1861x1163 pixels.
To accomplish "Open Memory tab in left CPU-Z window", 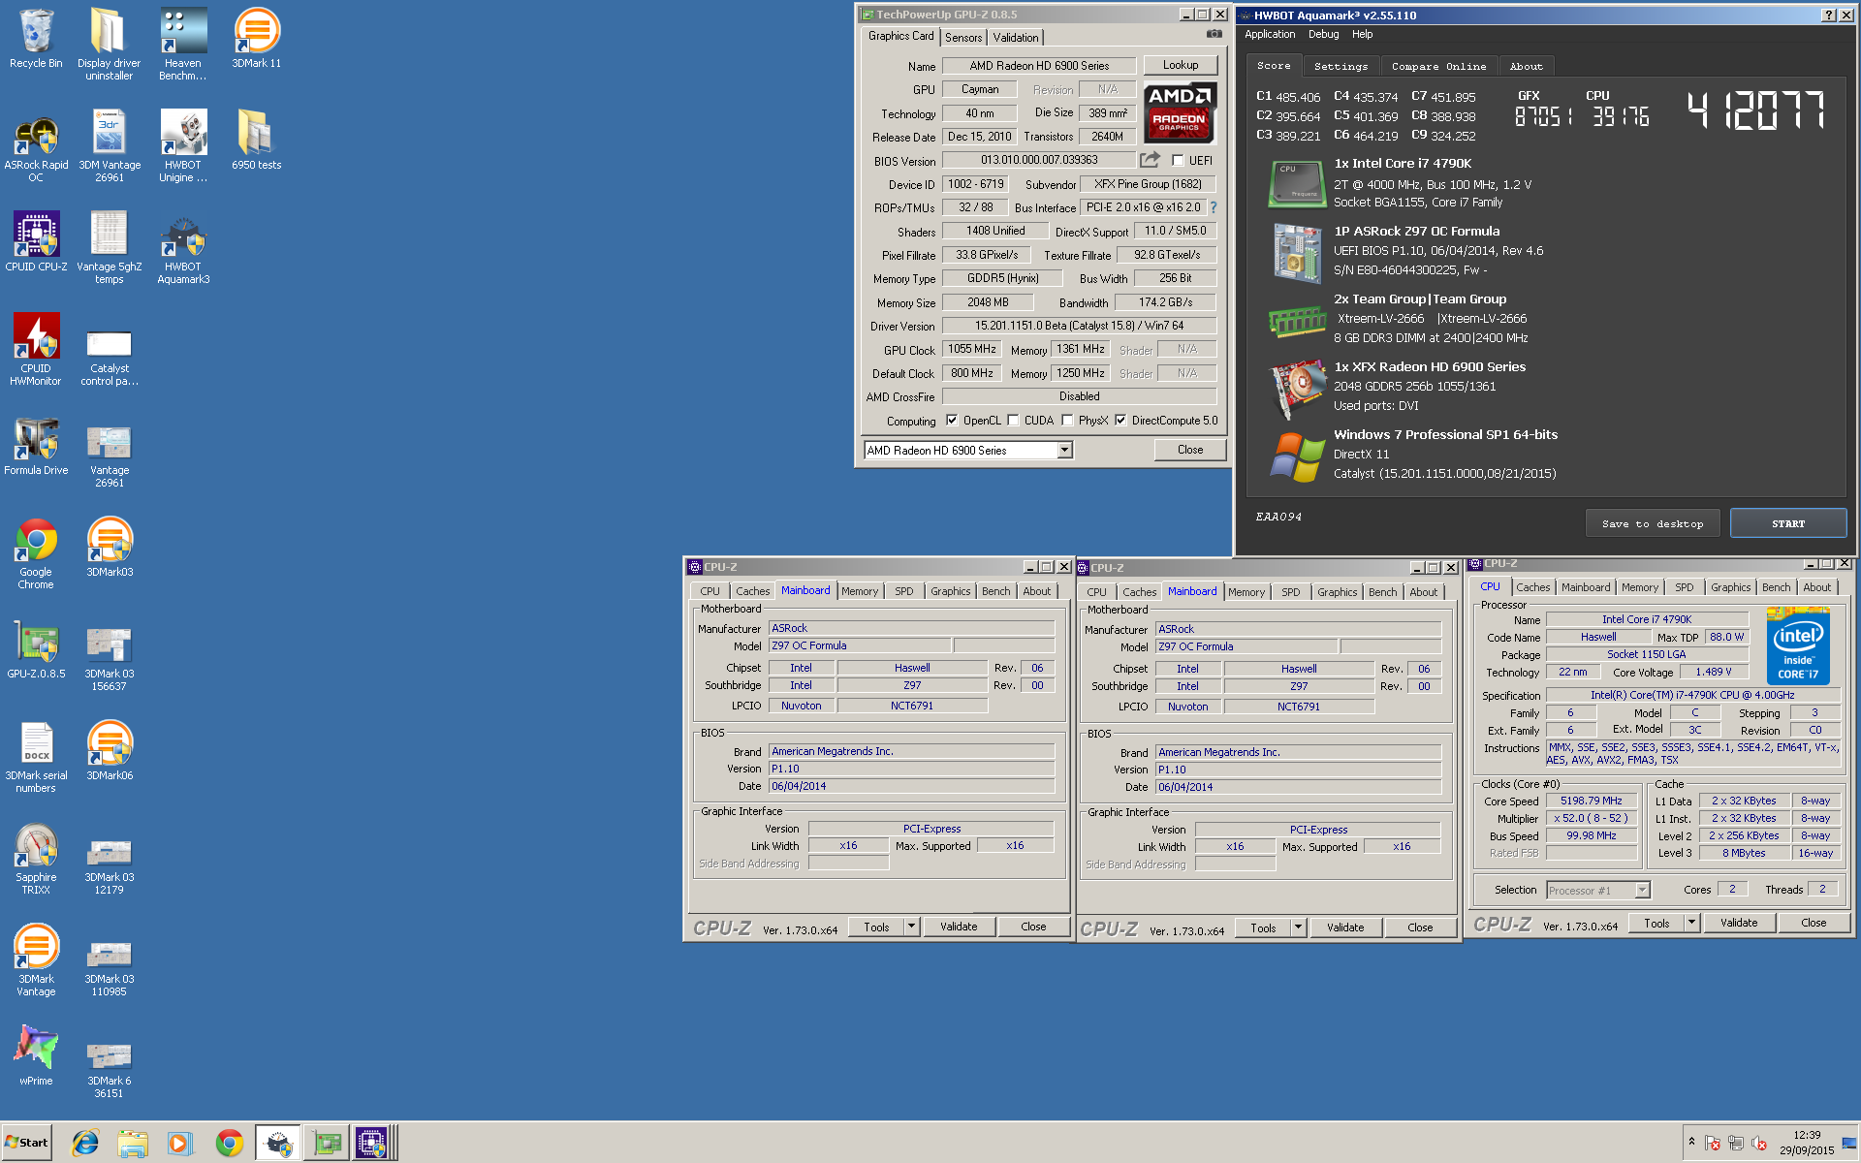I will point(860,591).
